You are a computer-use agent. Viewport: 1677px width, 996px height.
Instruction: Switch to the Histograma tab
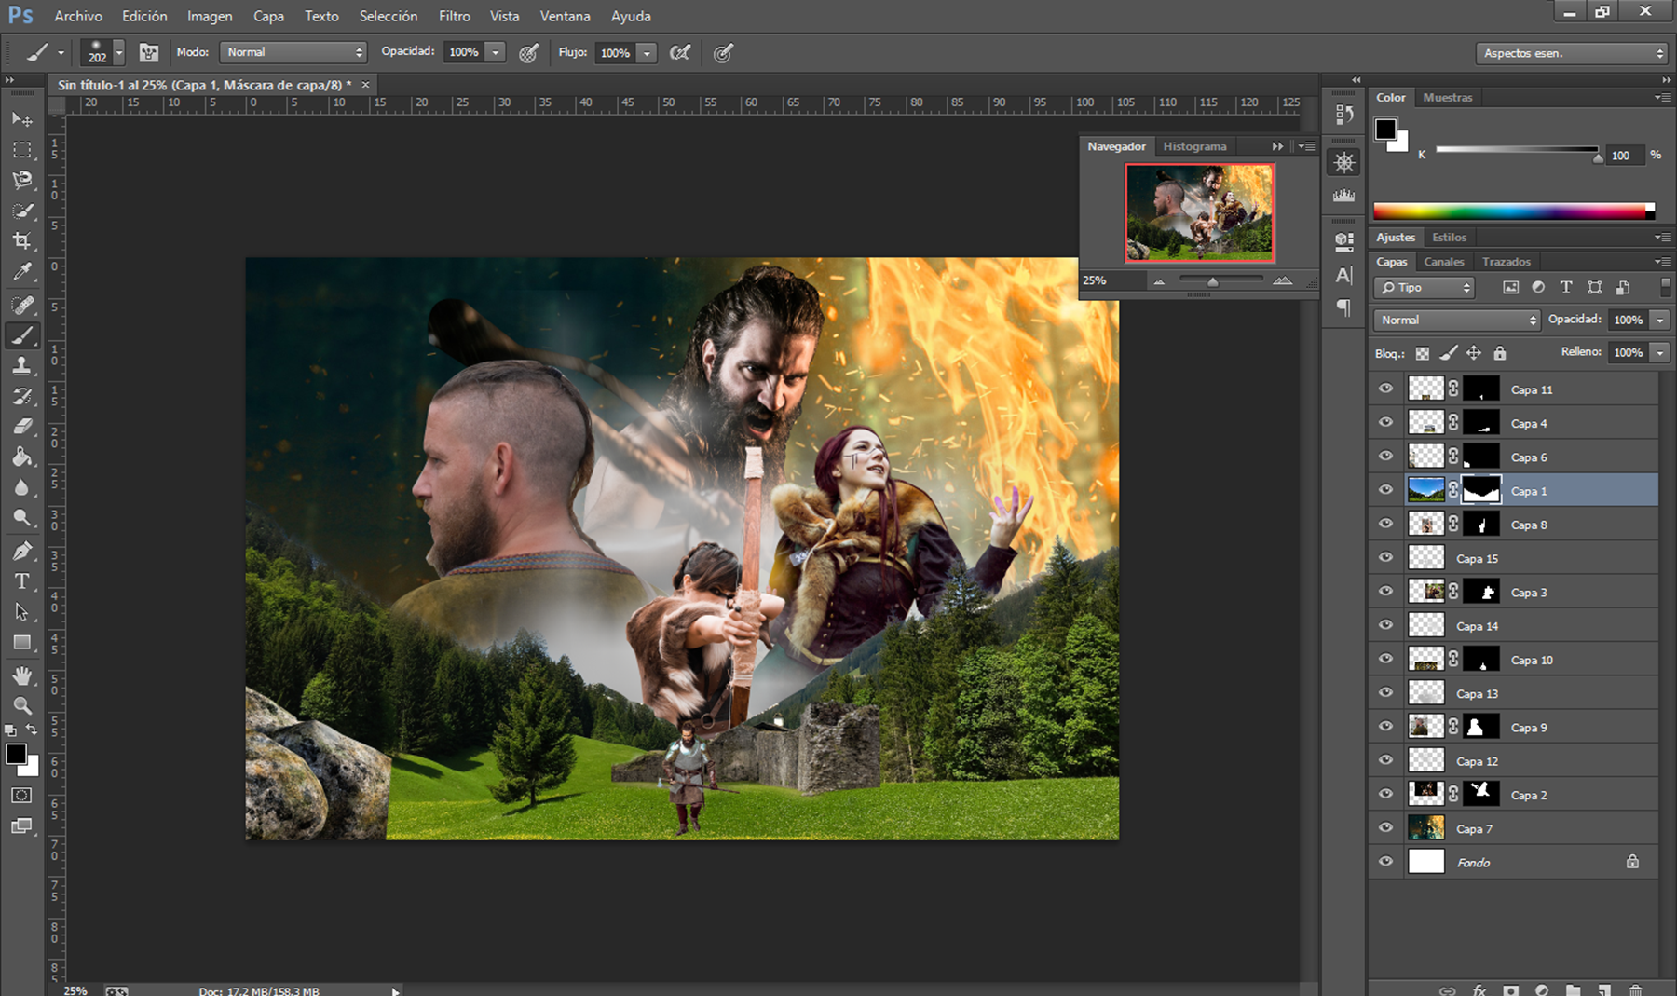1194,146
